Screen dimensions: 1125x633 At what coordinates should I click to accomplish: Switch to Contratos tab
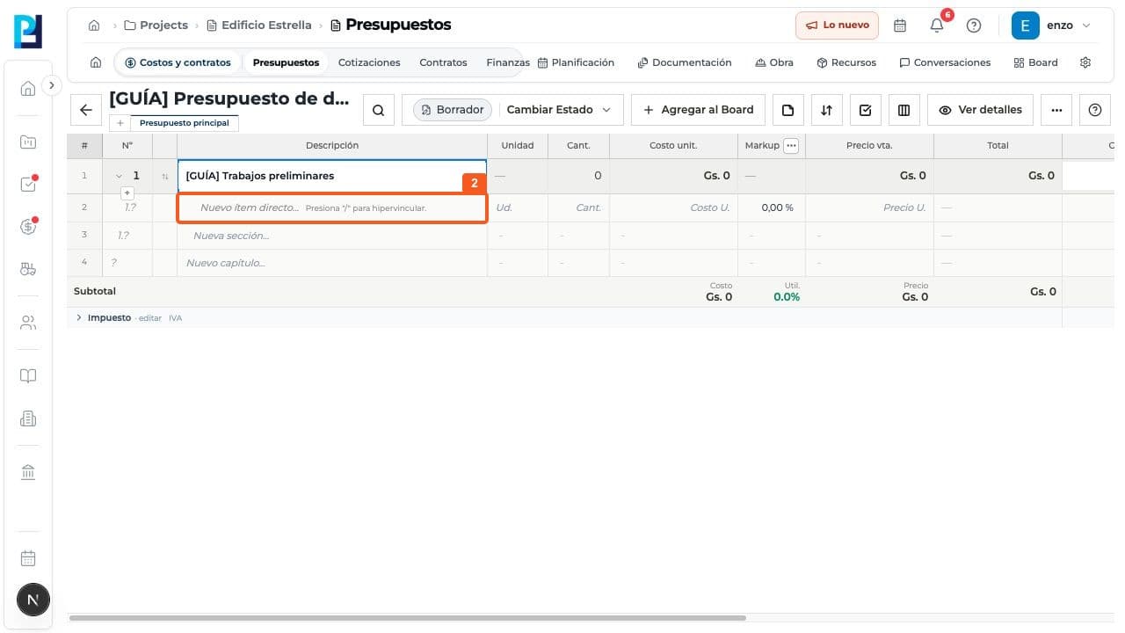coord(443,62)
